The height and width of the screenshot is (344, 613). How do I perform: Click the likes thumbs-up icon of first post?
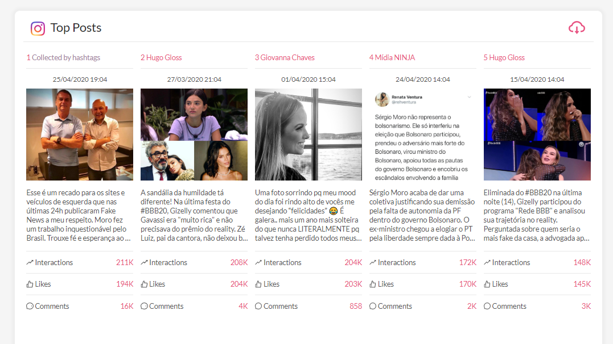[x=30, y=284]
